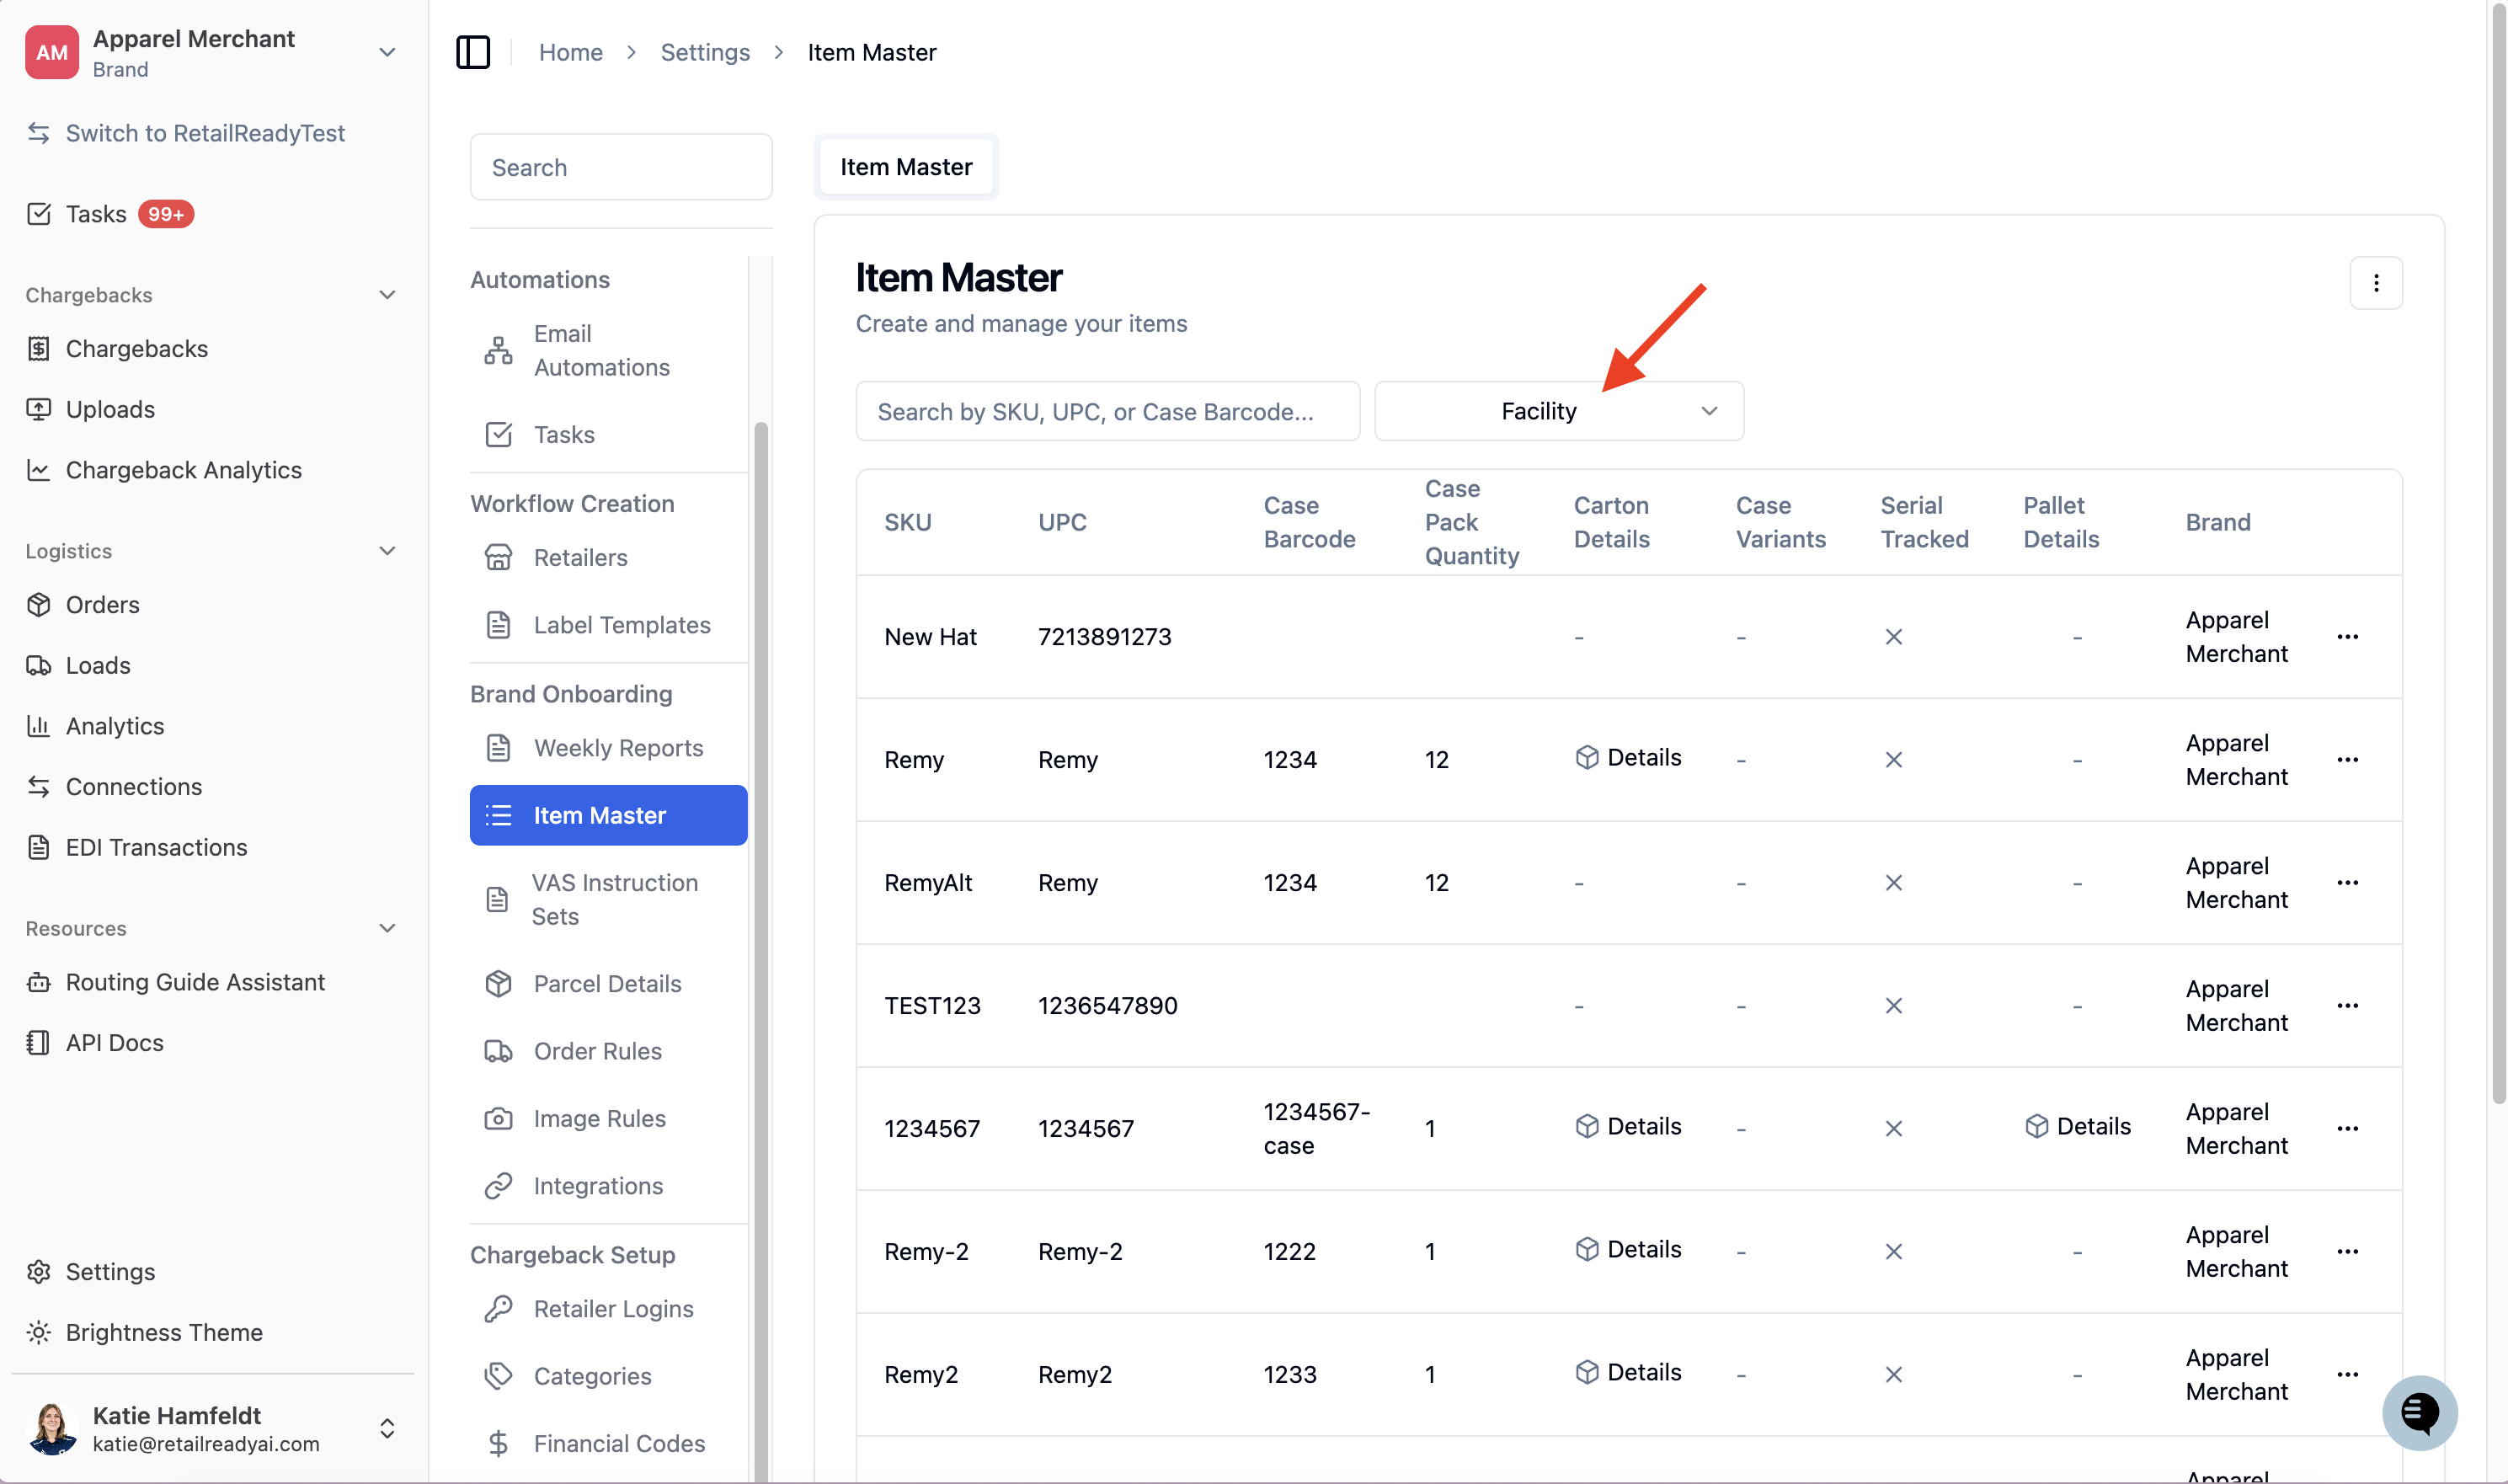Toggle the sidebar panel icon
The height and width of the screenshot is (1484, 2508).
473,52
